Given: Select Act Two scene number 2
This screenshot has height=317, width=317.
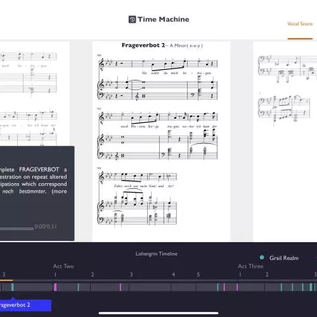Looking at the screenshot, I should (x=93, y=275).
